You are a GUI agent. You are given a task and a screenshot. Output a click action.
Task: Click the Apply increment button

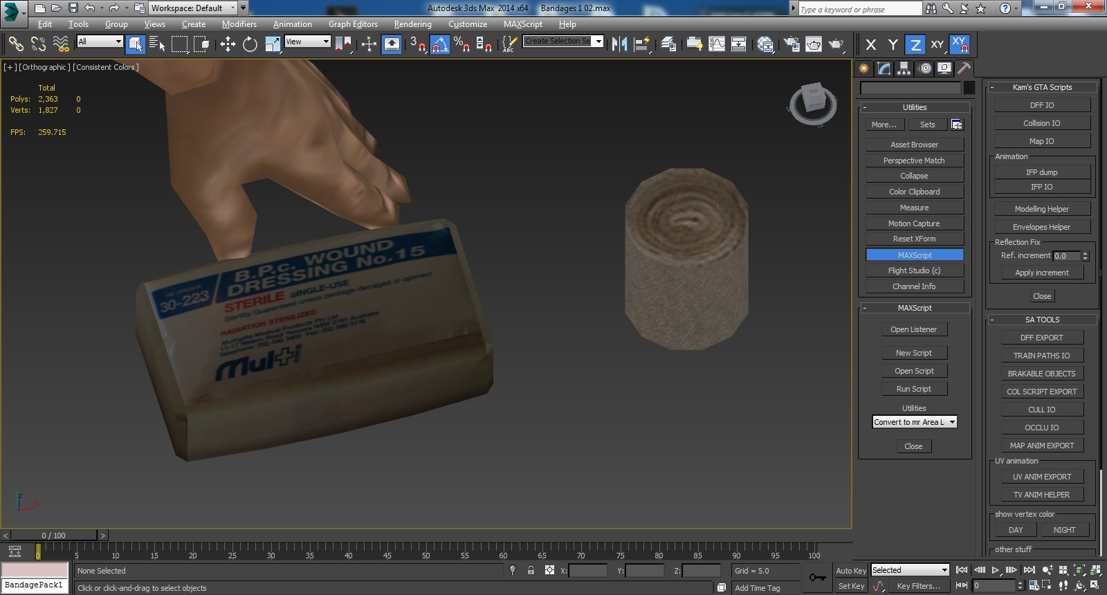pos(1042,273)
